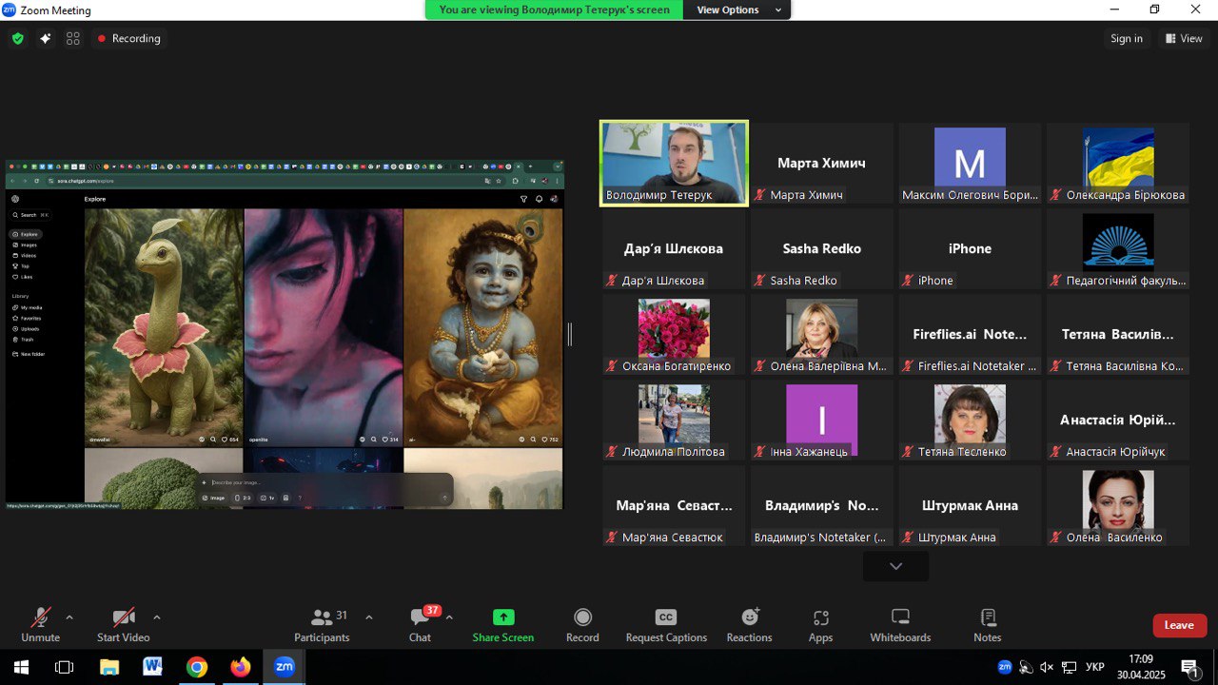1218x685 pixels.
Task: Open Whiteboards from the toolbar
Action: click(x=900, y=625)
